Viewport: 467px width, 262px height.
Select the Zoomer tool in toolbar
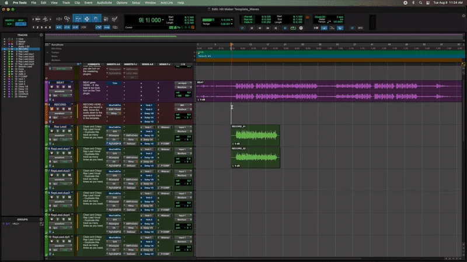[66, 19]
